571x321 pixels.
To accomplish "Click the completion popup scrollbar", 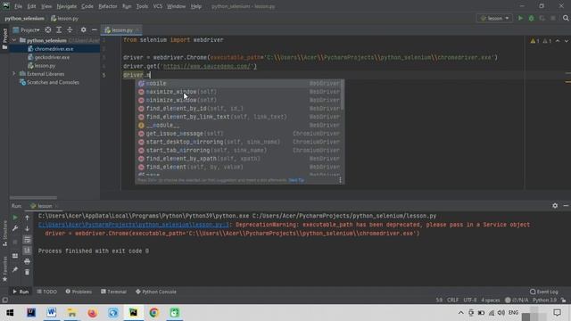I will 343,95.
